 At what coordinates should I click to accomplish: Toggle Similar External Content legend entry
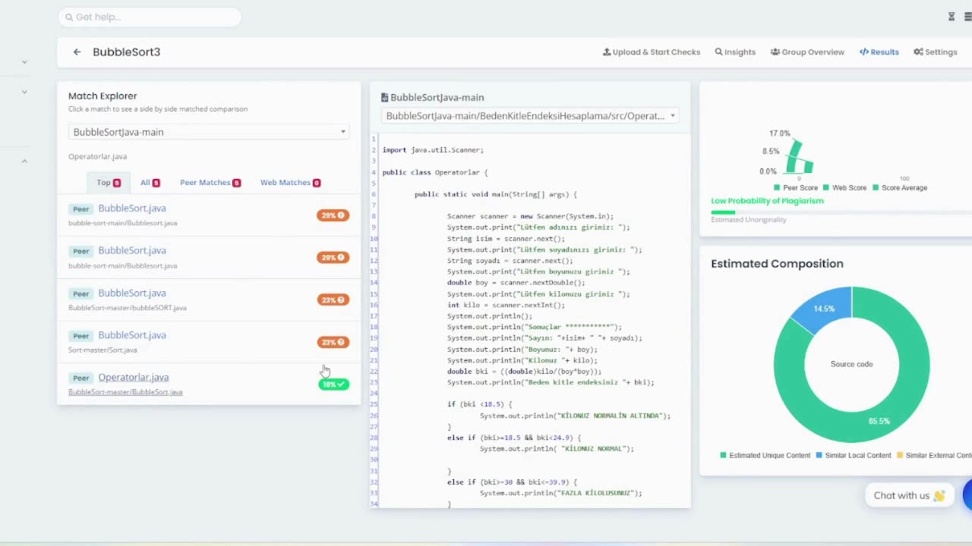[x=935, y=455]
